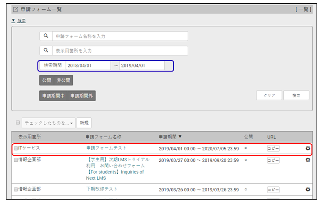Click the form name search magnifier icon
323x207 pixels.
(x=46, y=36)
